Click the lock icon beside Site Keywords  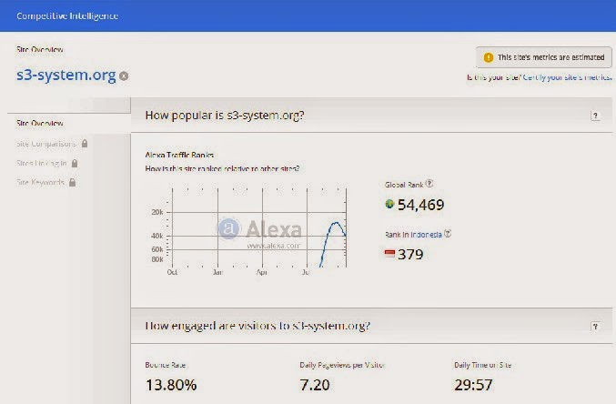coord(72,182)
